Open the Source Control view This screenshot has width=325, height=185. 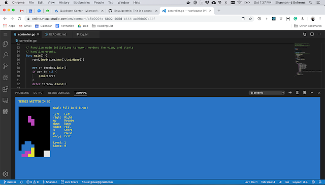coord(6,66)
